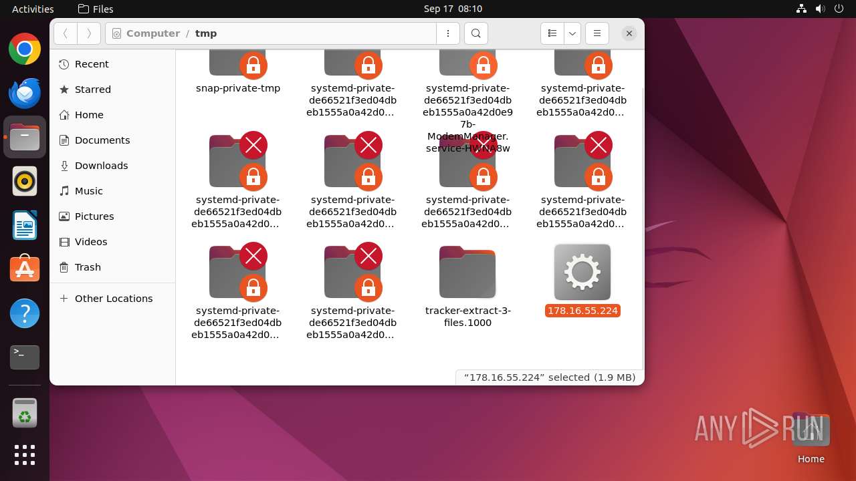The image size is (856, 481).
Task: Click the Files icon in the dock
Action: click(x=25, y=138)
